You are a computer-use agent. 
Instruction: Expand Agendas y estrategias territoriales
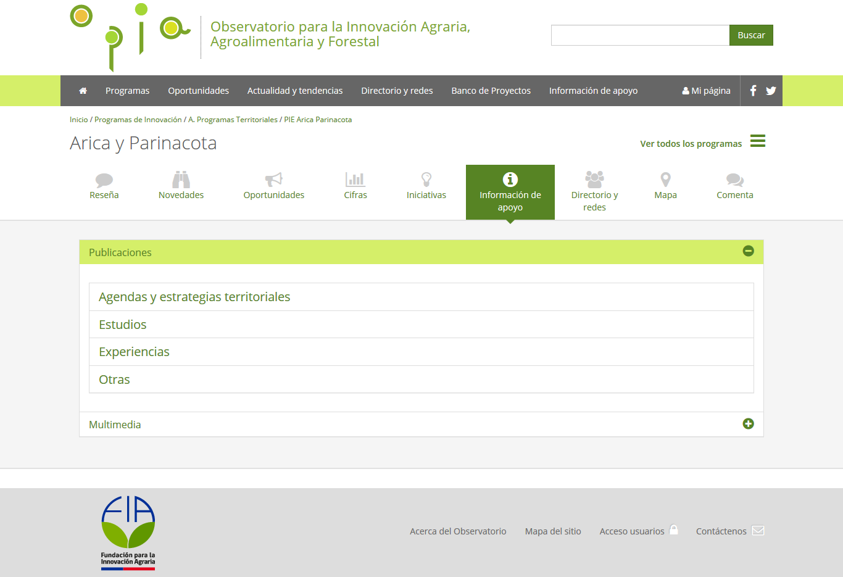tap(421, 297)
